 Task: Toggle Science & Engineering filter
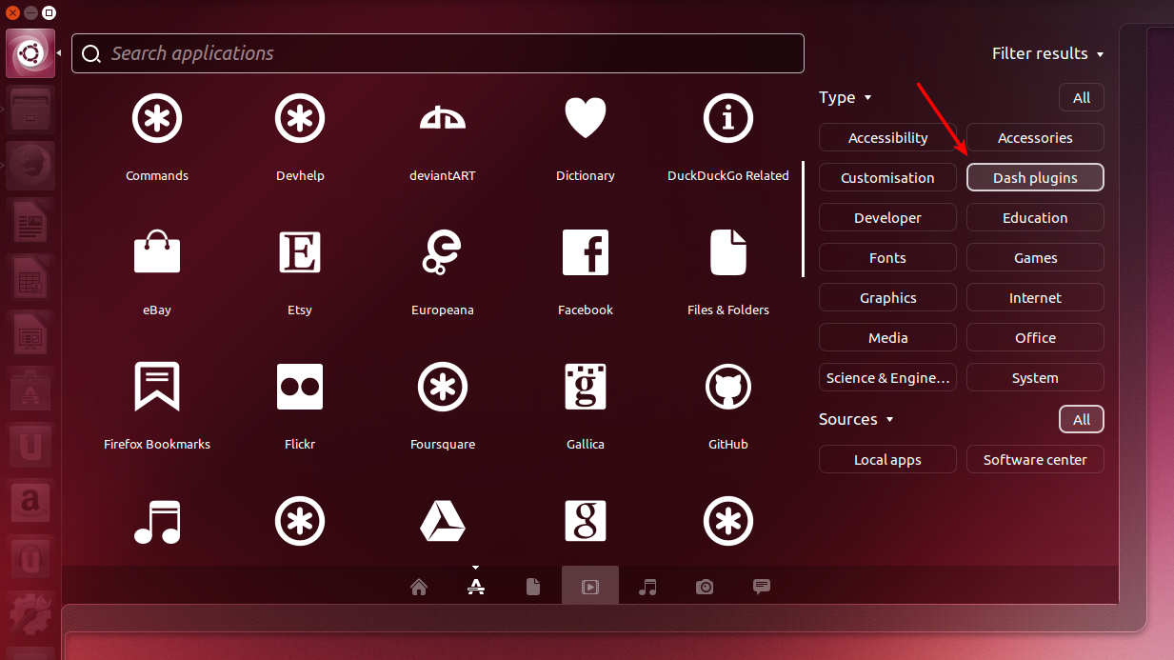point(887,377)
